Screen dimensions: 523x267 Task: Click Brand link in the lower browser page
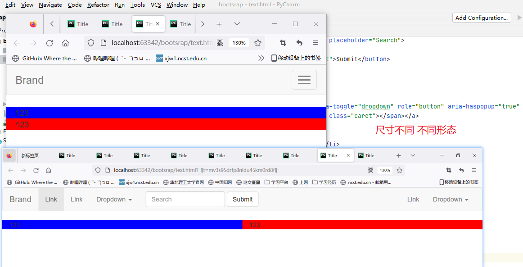[20, 199]
